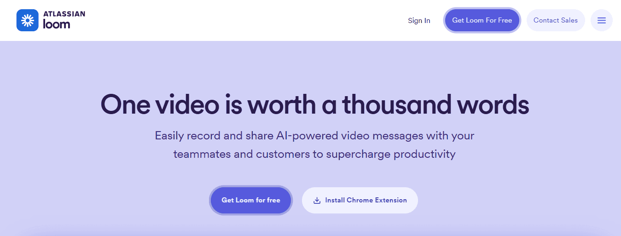The image size is (621, 236).
Task: Click the line teammates and customers to supercharge
Action: coord(282,154)
